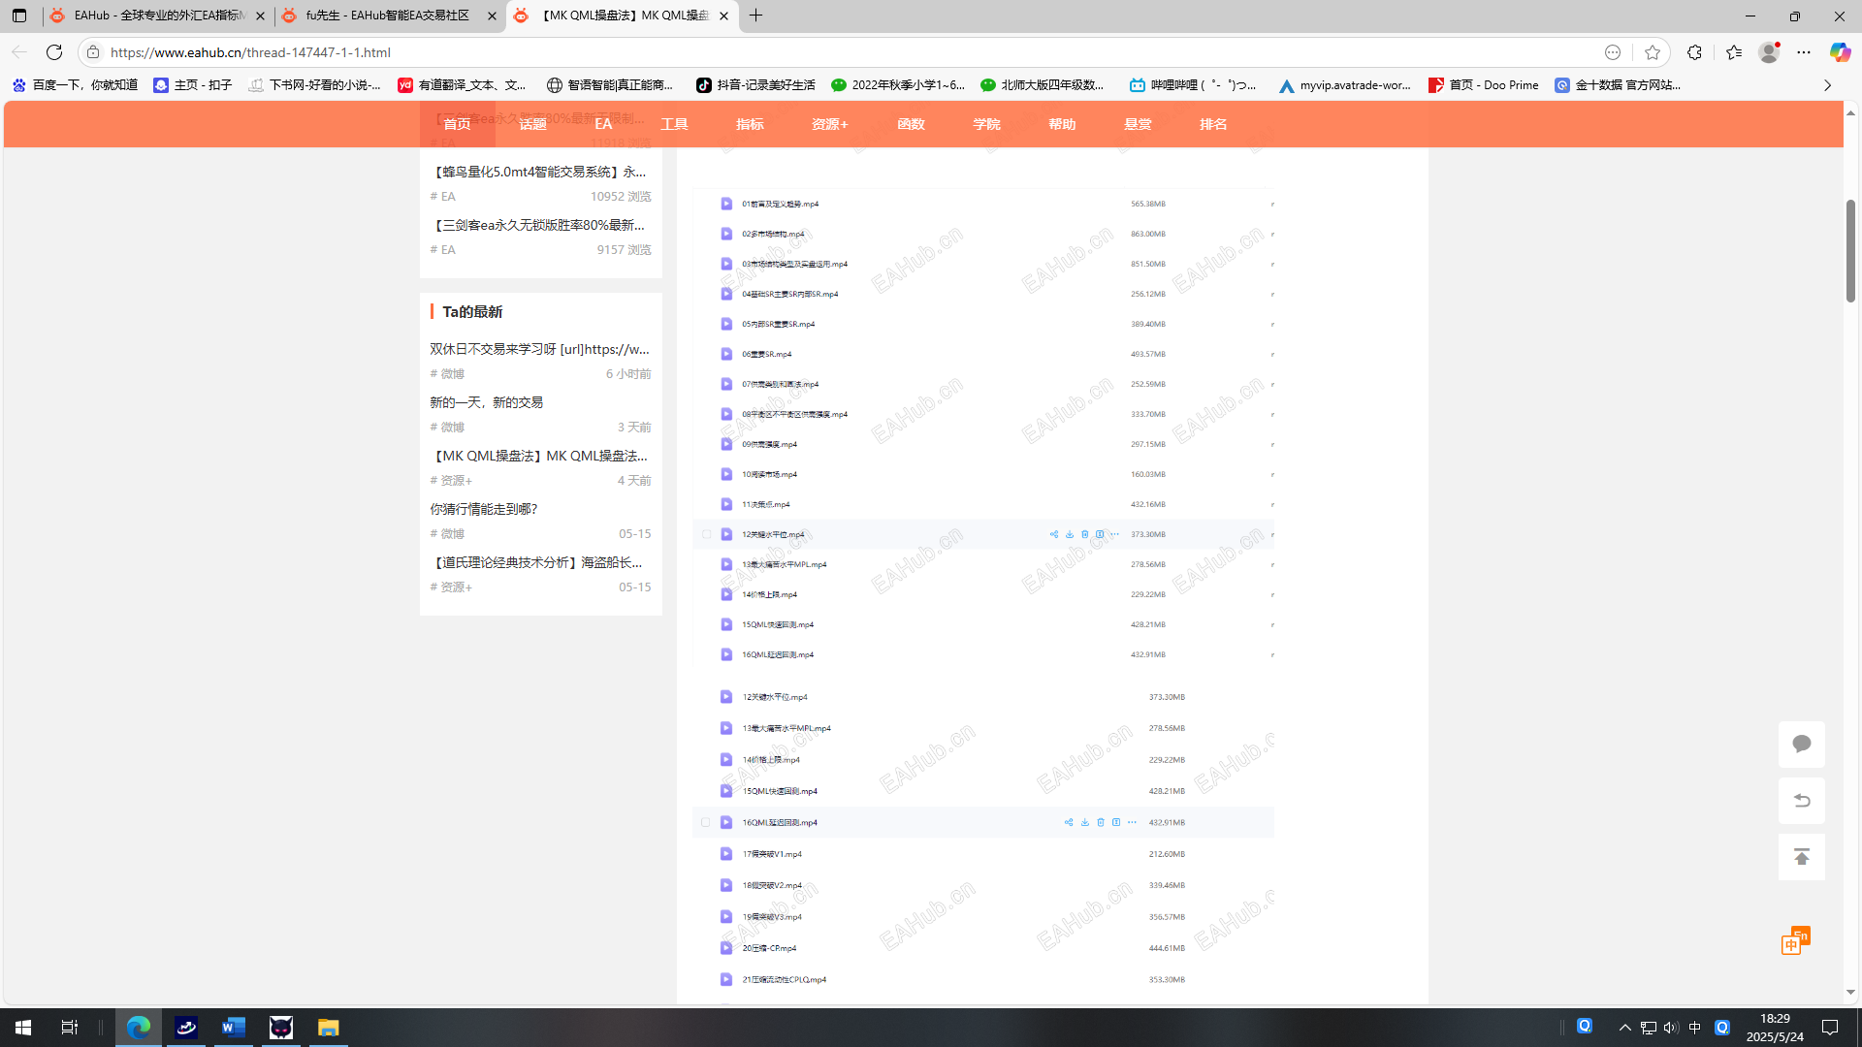Viewport: 1862px width, 1047px height.
Task: Open the Favorites list panel
Action: (1734, 52)
